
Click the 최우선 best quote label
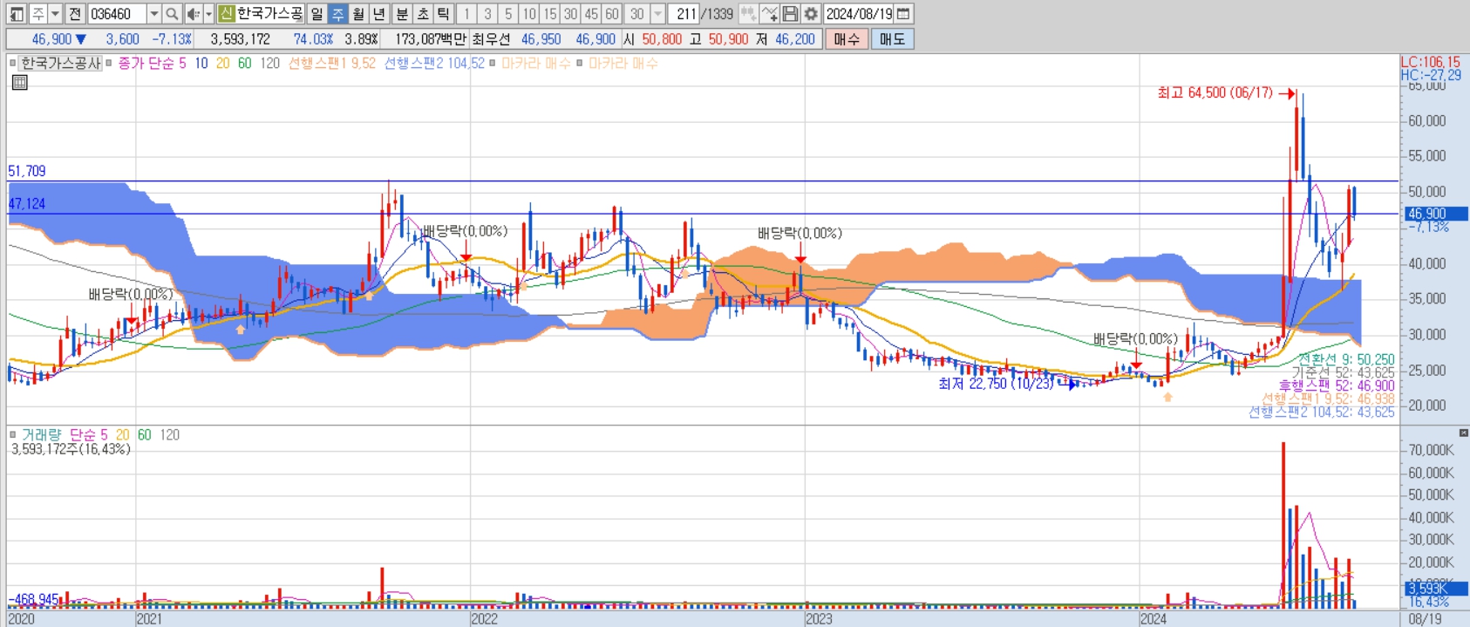point(492,39)
